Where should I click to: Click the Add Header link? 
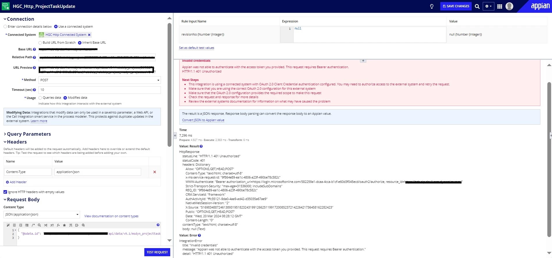coord(16,182)
